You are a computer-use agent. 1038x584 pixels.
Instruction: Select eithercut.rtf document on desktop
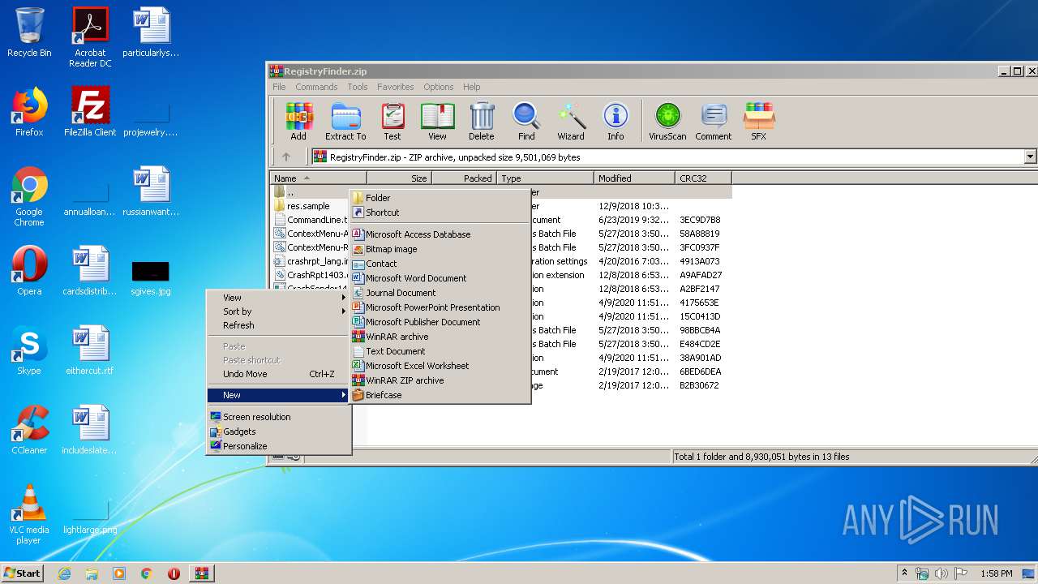click(90, 350)
